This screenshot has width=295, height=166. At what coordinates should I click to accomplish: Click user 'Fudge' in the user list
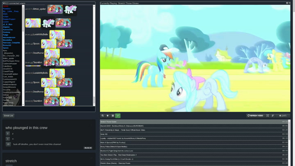coord(5,35)
